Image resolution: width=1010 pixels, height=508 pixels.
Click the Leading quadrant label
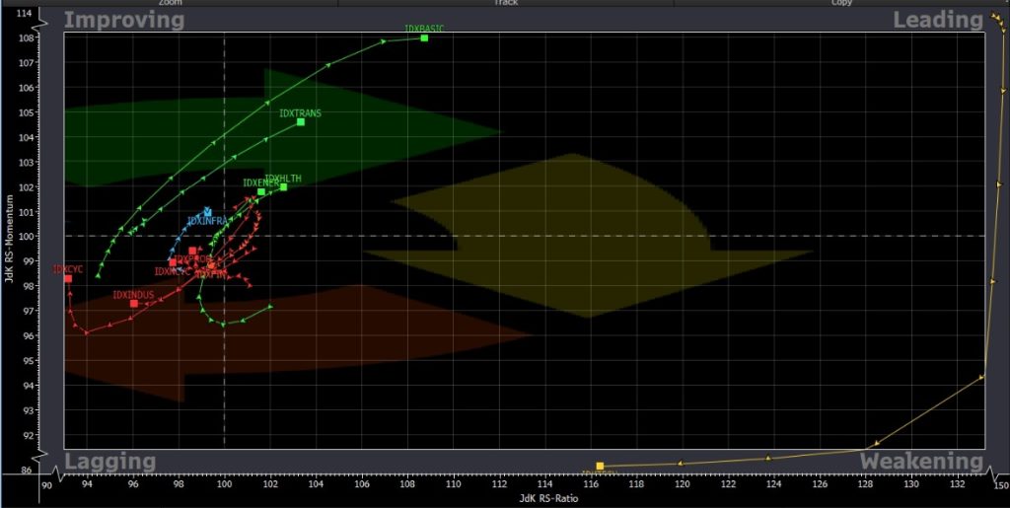click(938, 20)
